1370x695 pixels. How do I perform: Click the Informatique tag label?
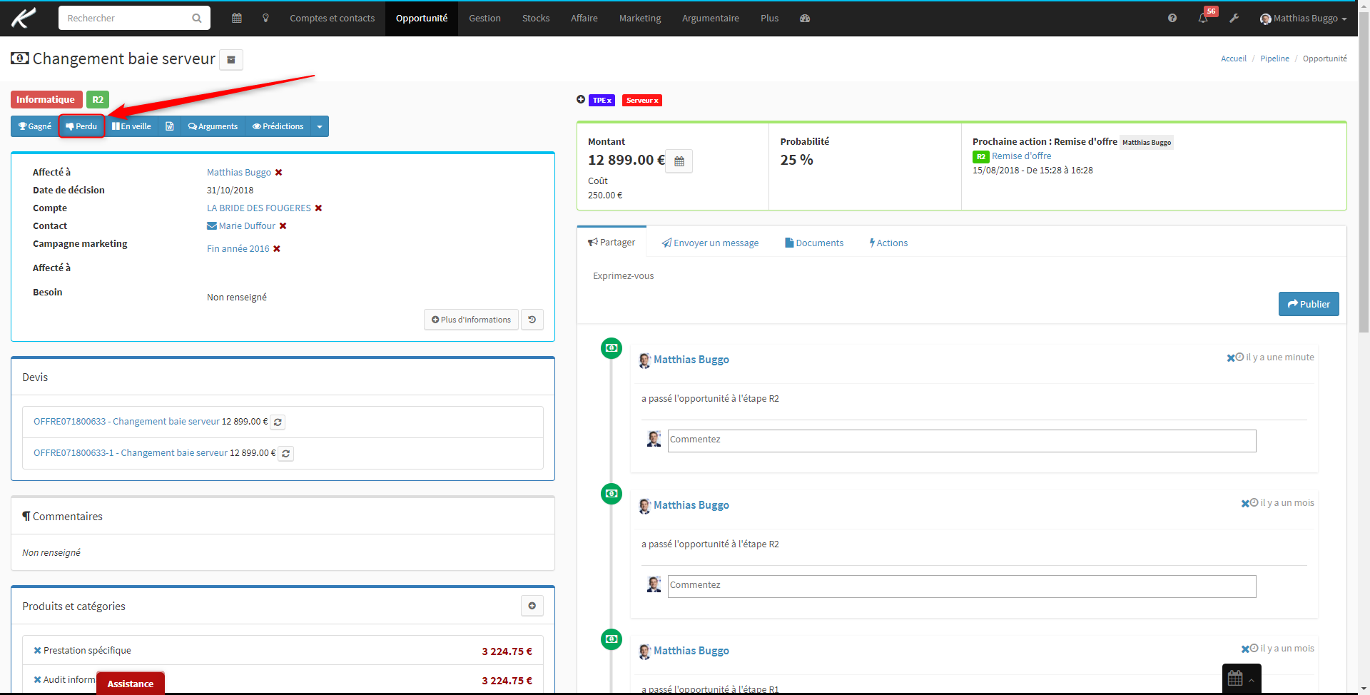[46, 99]
